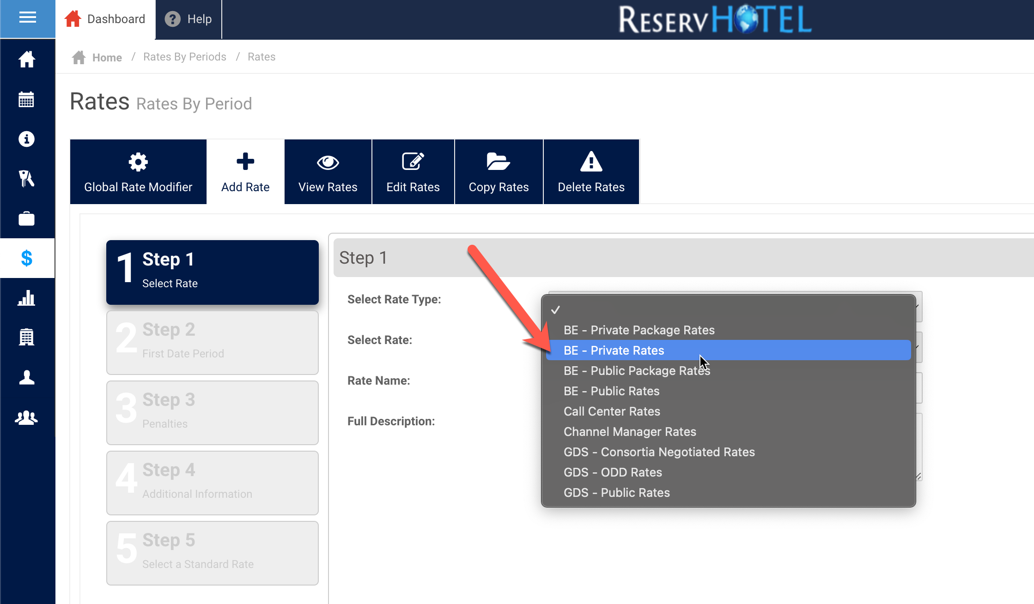The image size is (1034, 604).
Task: Open the hamburger menu icon
Action: tap(27, 18)
